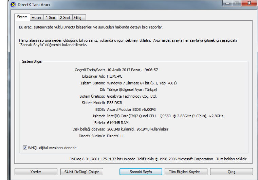
Task: Click Award Modular BIOS v6.00PG value
Action: tap(131, 109)
